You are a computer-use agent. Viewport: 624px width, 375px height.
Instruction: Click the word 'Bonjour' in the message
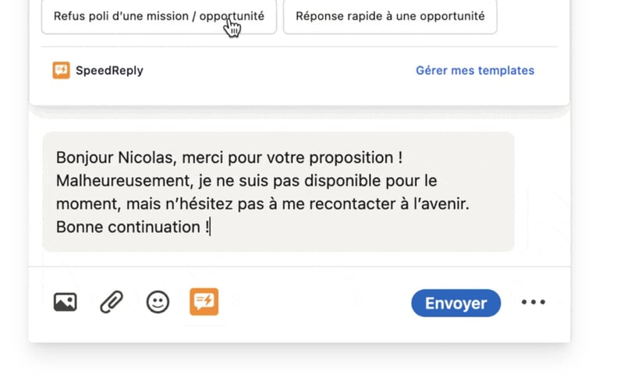84,157
